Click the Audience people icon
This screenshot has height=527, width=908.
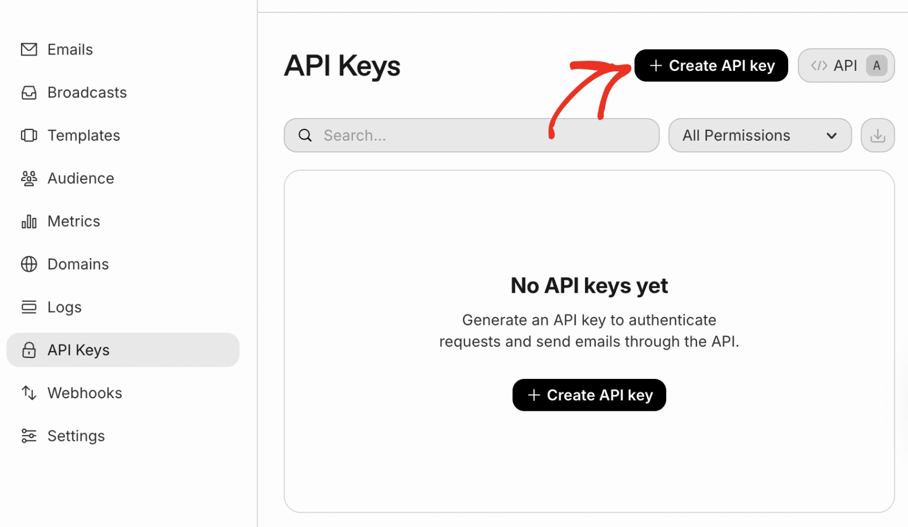[28, 178]
